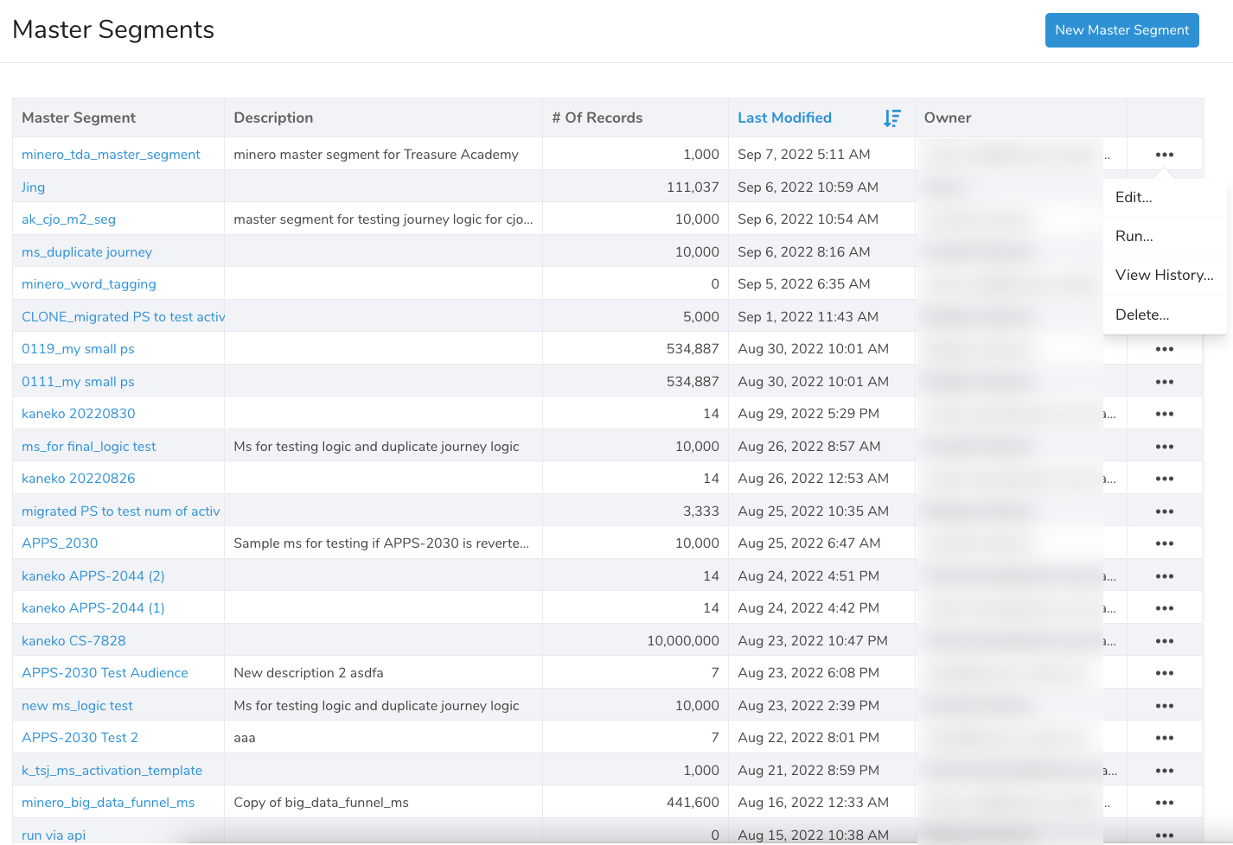Choose Delete... from the context menu
Image resolution: width=1233 pixels, height=845 pixels.
pyautogui.click(x=1141, y=314)
